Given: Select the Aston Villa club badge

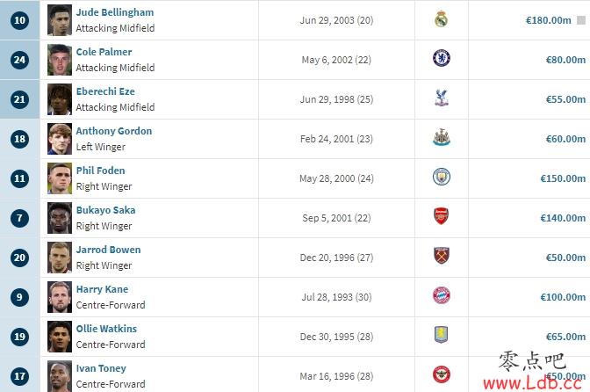Looking at the screenshot, I should [x=441, y=335].
